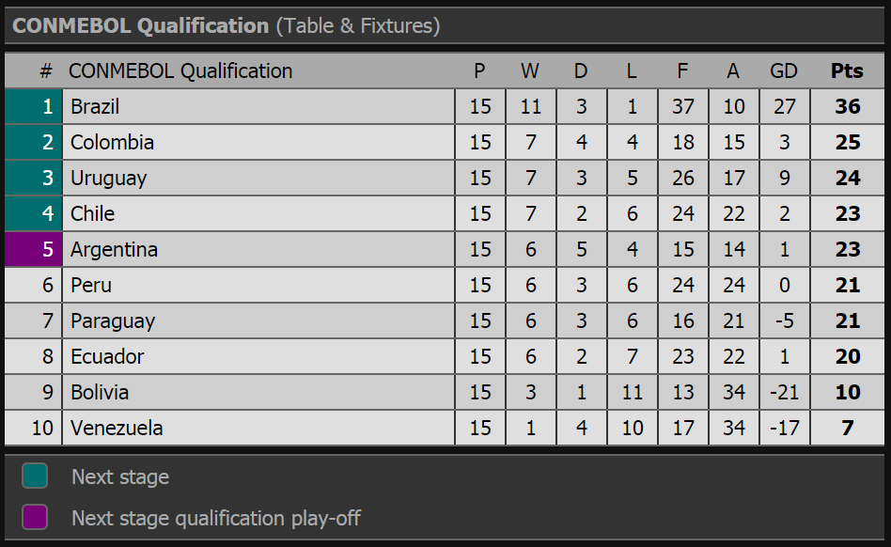
Task: Click the Pts column header
Action: (847, 71)
